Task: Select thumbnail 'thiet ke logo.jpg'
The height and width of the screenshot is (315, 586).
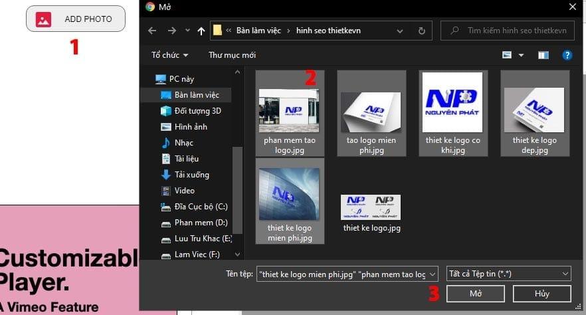Action: pyautogui.click(x=371, y=213)
